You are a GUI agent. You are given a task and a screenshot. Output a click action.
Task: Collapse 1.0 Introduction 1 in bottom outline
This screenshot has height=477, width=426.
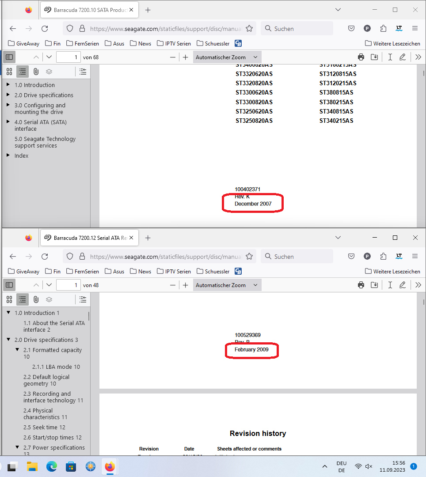pos(8,312)
